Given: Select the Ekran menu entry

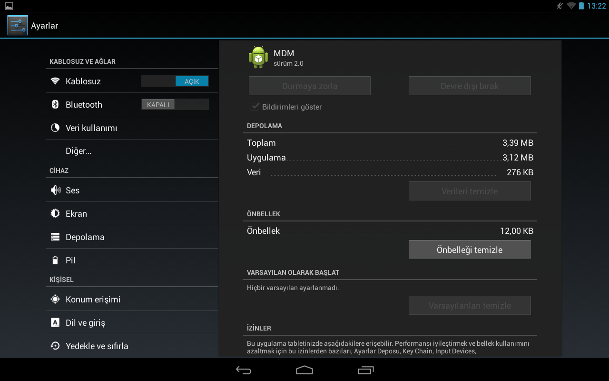Looking at the screenshot, I should (132, 213).
